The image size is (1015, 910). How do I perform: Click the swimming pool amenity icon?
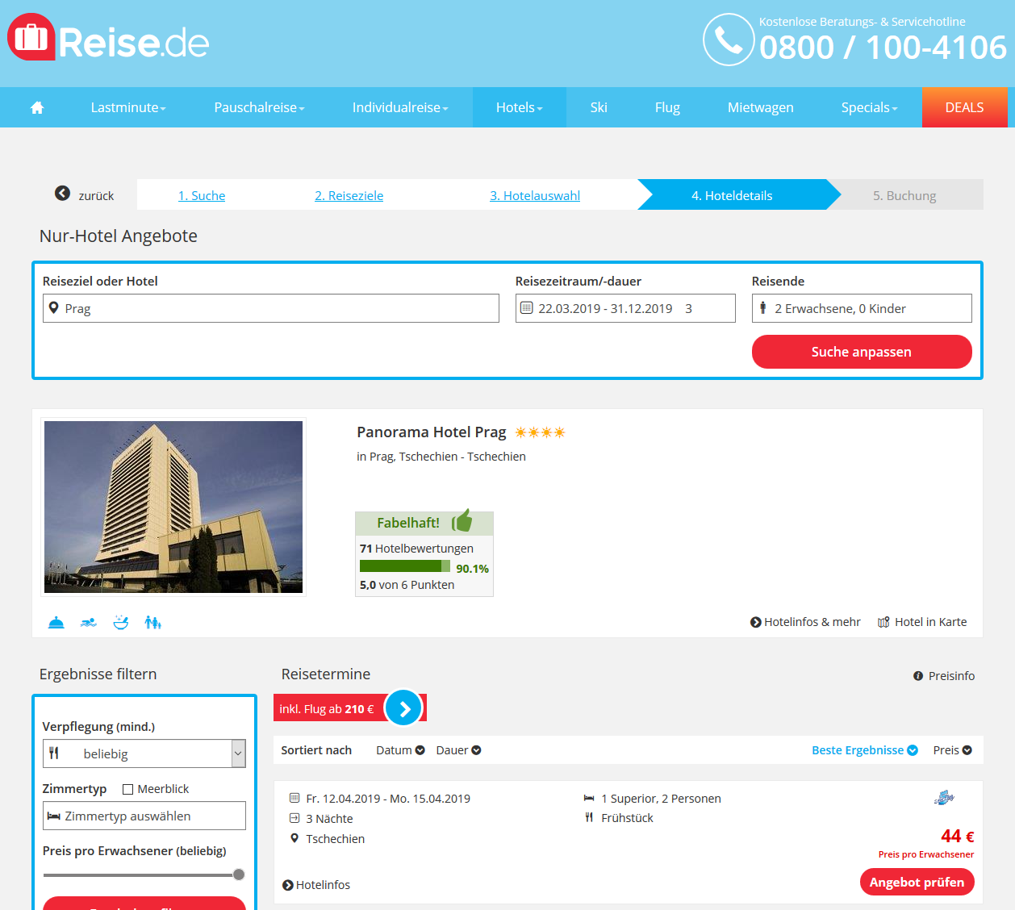(x=89, y=622)
